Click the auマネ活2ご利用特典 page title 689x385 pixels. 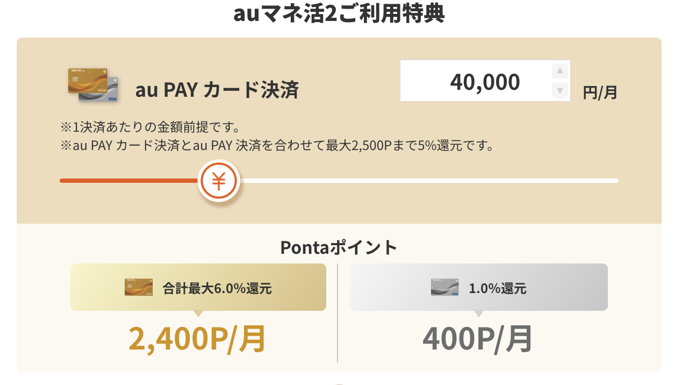[339, 14]
